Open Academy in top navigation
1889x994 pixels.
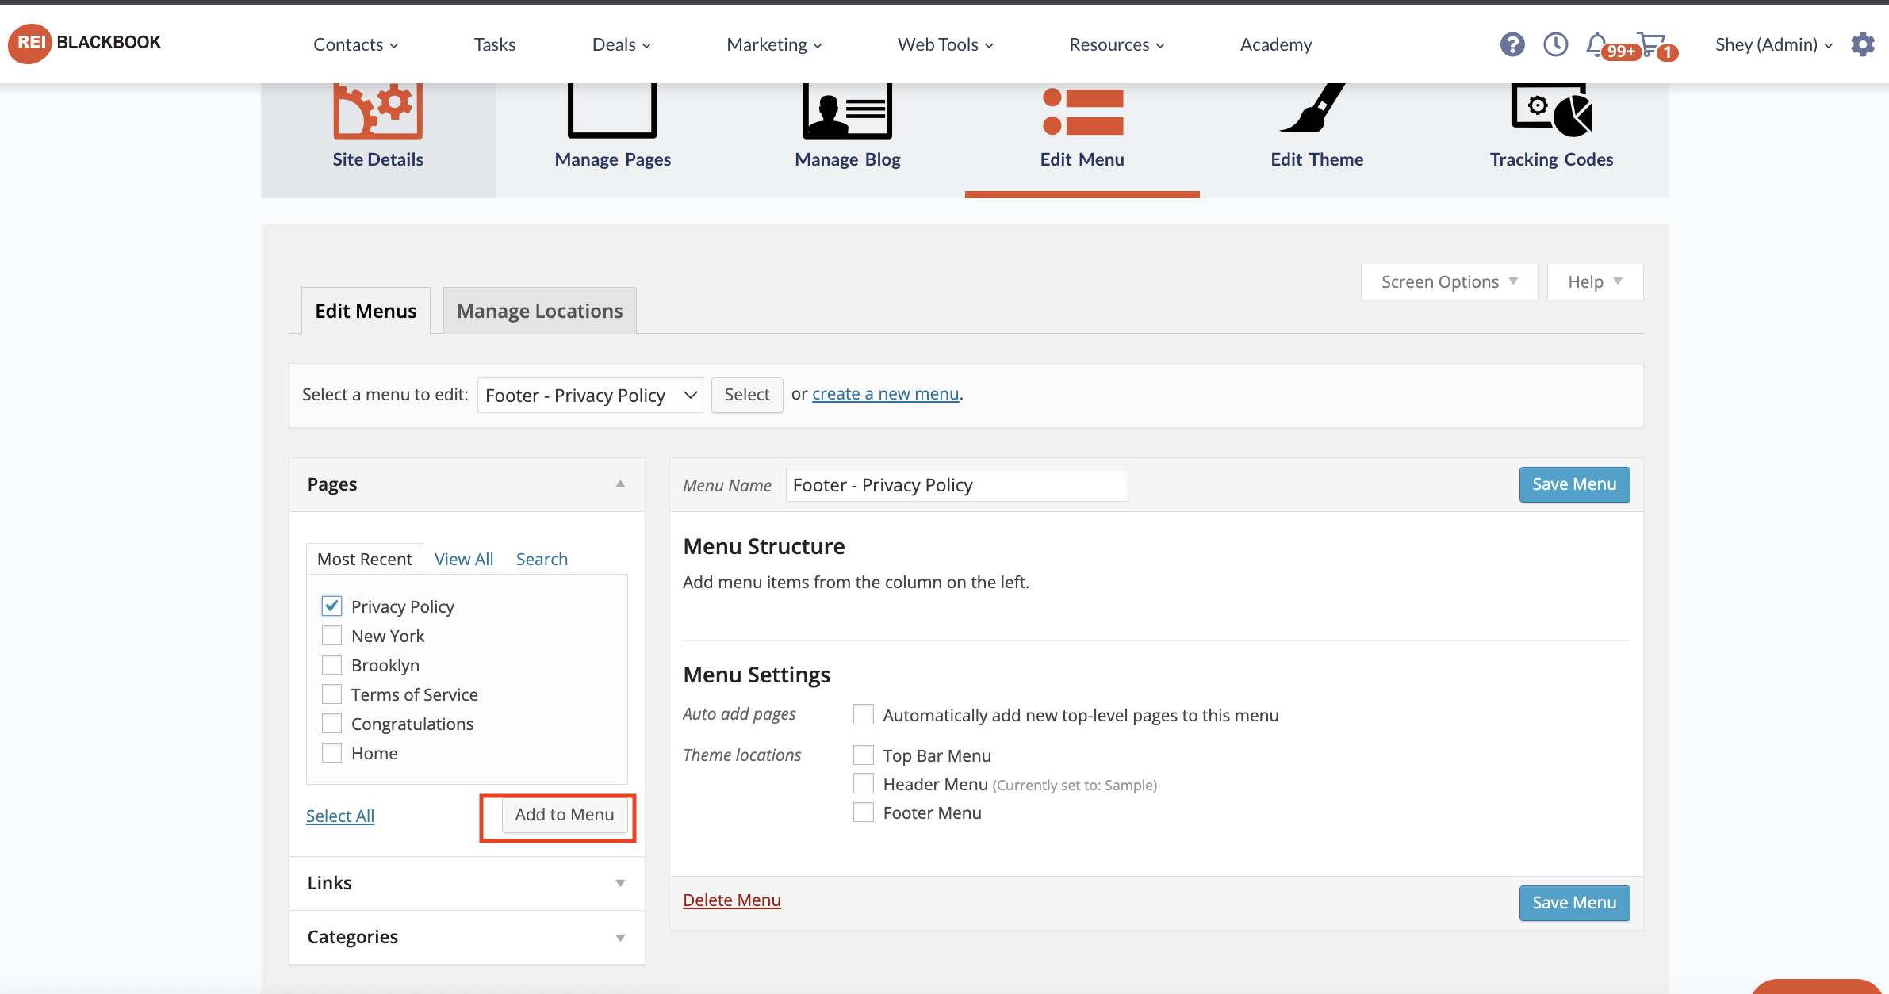1276,44
